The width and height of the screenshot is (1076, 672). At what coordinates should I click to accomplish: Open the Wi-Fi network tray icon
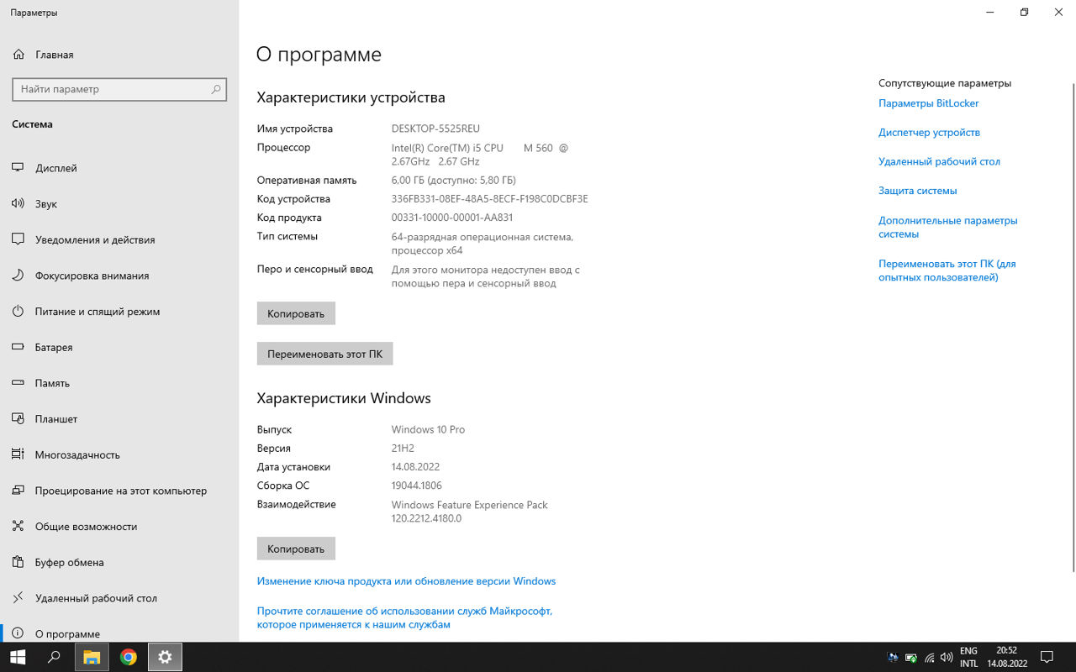coord(930,658)
